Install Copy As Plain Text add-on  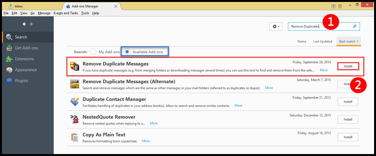click(x=348, y=137)
